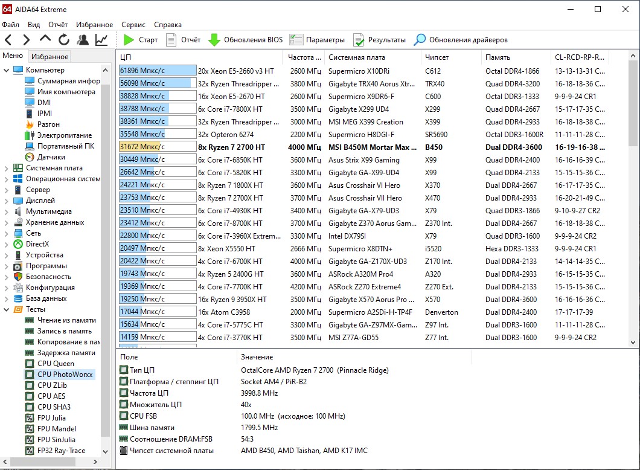Expand the Мультимедиа tree node
Image resolution: width=640 pixels, height=470 pixels.
[6, 211]
